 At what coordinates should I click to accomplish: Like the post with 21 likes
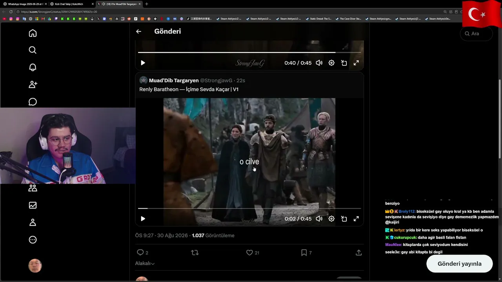coord(249,253)
